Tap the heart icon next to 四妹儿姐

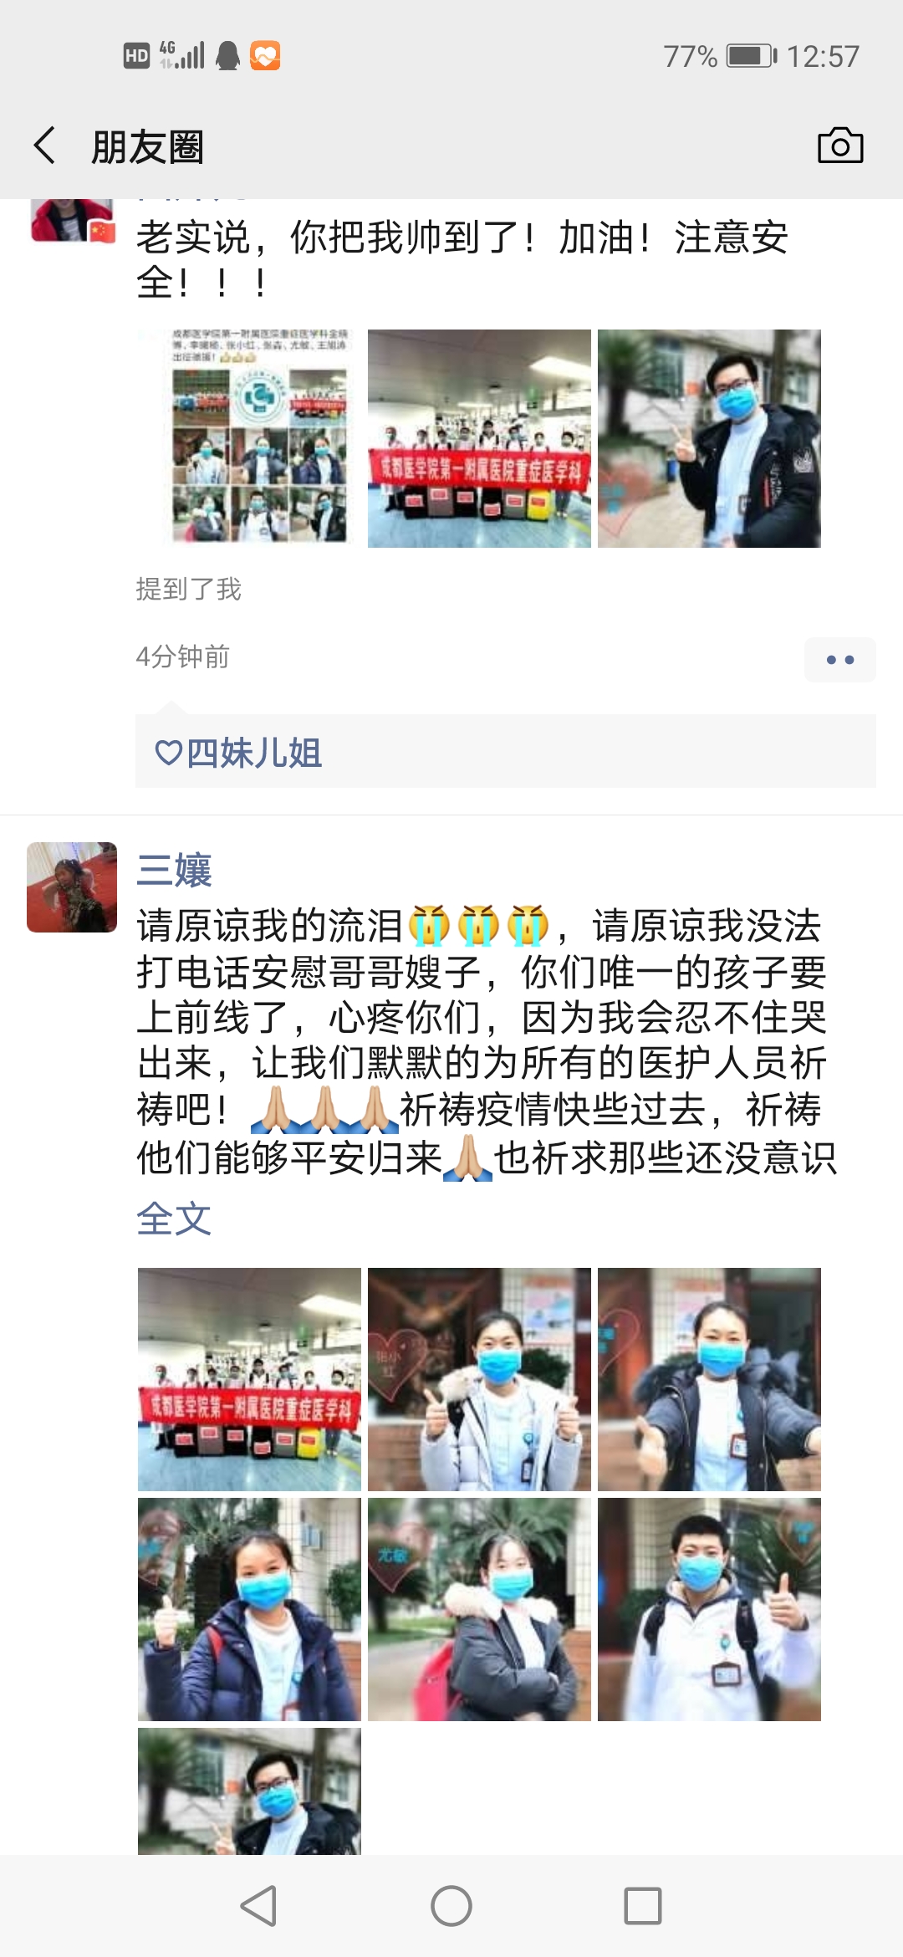[x=168, y=753]
